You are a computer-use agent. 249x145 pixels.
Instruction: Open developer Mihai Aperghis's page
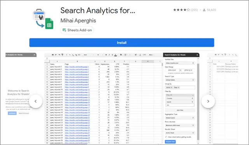coord(78,21)
